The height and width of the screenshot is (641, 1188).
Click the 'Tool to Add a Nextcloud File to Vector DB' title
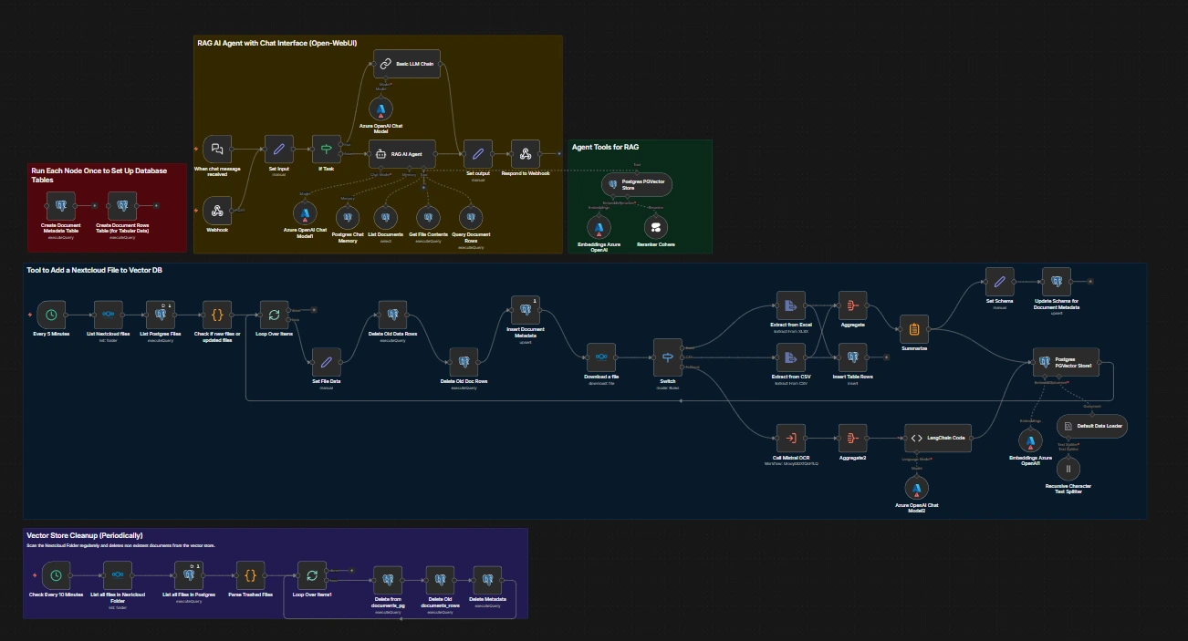tap(96, 270)
